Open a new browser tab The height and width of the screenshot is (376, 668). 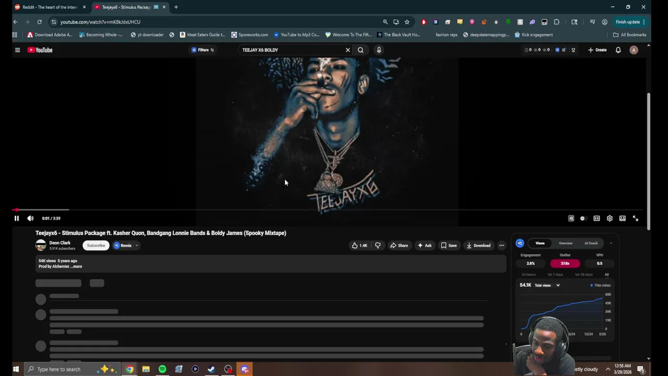[x=176, y=7]
